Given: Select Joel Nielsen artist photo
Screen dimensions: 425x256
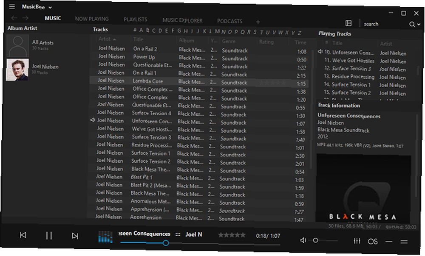Looking at the screenshot, I should pos(17,70).
